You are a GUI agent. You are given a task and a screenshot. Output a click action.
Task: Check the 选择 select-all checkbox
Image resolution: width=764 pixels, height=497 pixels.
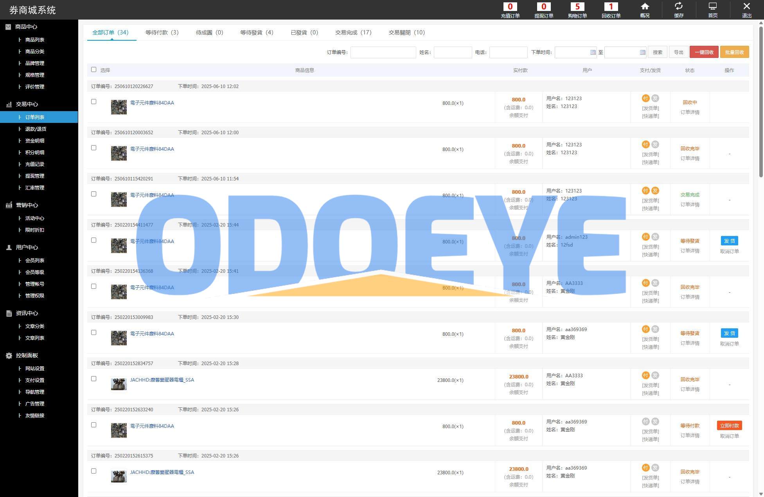click(x=93, y=70)
